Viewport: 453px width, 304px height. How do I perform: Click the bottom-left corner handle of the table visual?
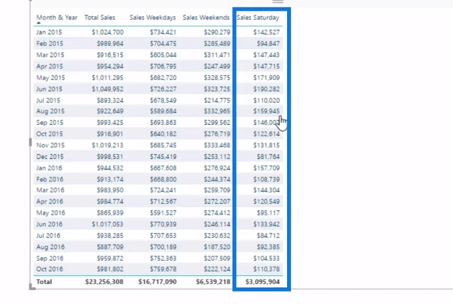point(32,287)
